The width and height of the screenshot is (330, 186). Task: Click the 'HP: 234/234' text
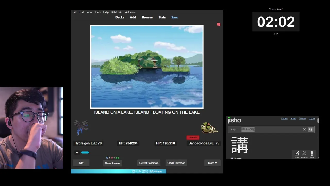[x=128, y=143]
